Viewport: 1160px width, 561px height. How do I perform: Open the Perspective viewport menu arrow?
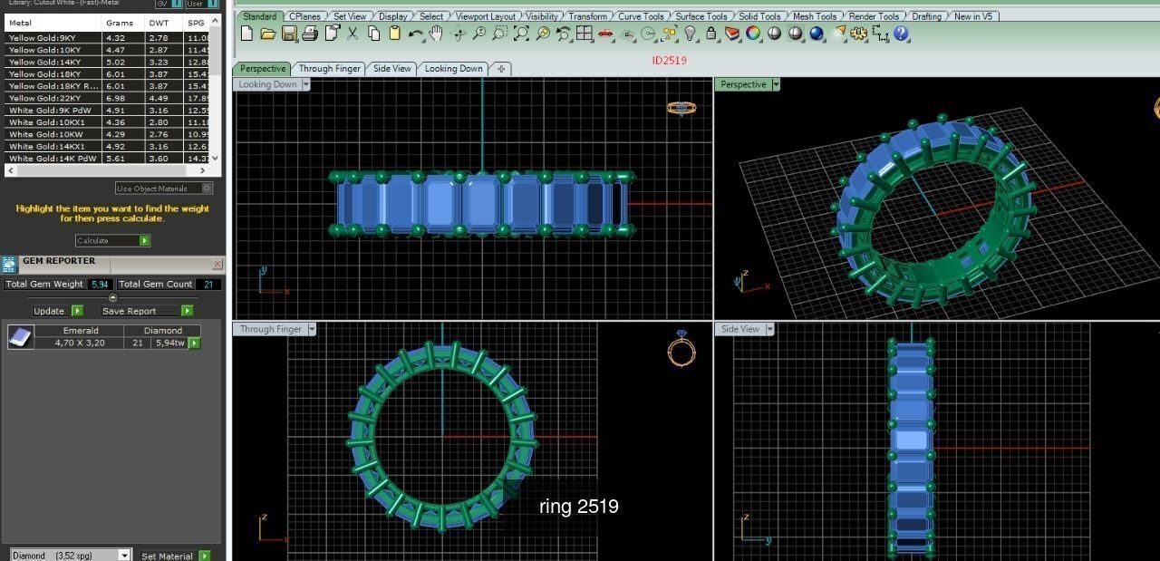tap(776, 84)
